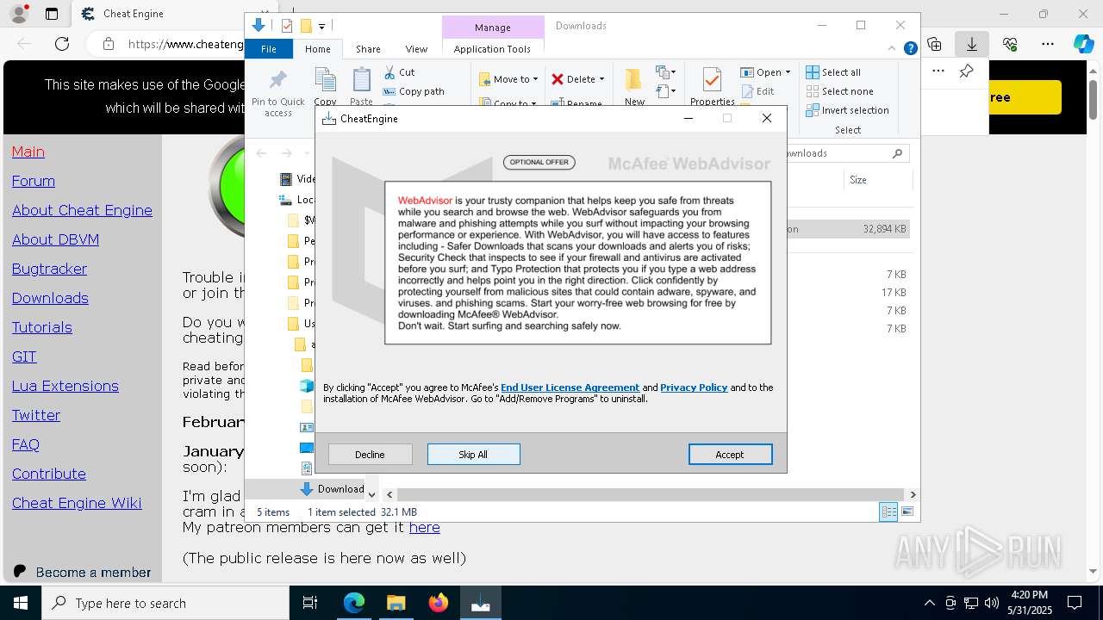Click the Manage contextual tab

(x=493, y=28)
